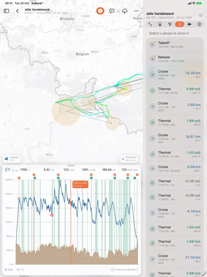Switch to the award ribbon tab
Viewport: 207px width, 277px height.
[160, 24]
